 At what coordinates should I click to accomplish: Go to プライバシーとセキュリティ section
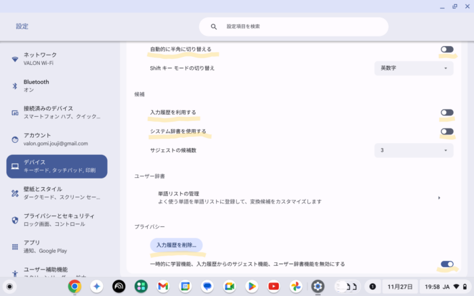pyautogui.click(x=57, y=220)
